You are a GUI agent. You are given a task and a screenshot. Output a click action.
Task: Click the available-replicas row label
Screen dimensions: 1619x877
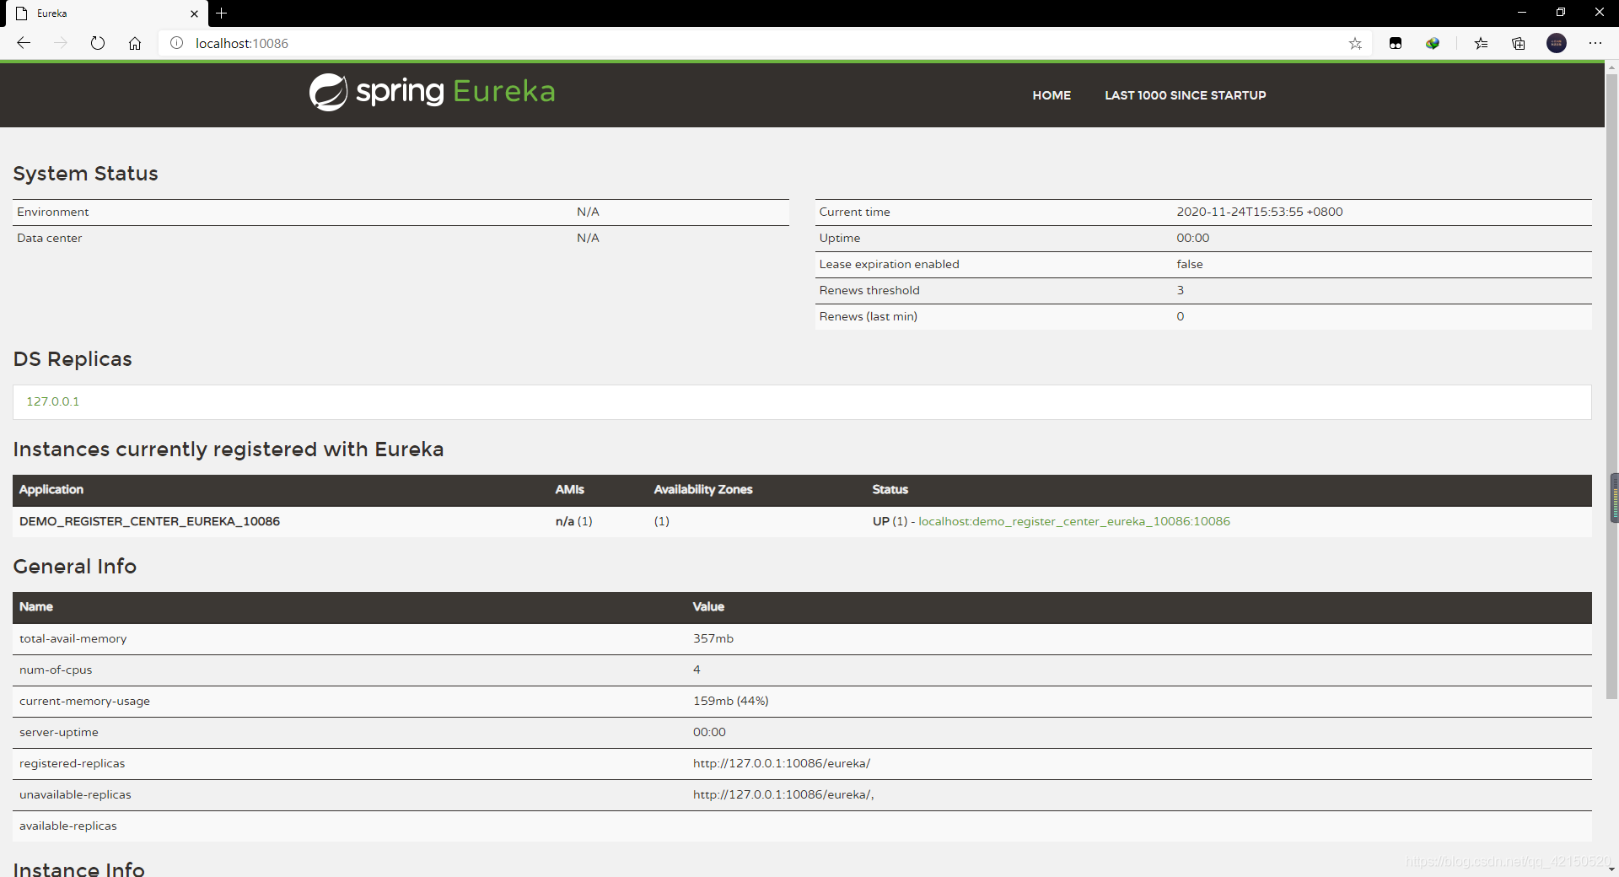point(68,826)
